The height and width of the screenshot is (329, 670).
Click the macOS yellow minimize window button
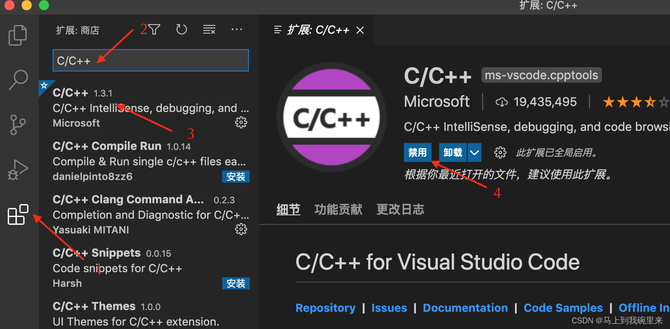pyautogui.click(x=27, y=6)
